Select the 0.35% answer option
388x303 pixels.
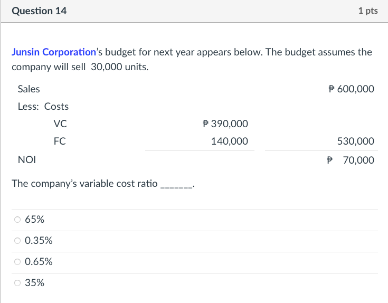point(17,240)
